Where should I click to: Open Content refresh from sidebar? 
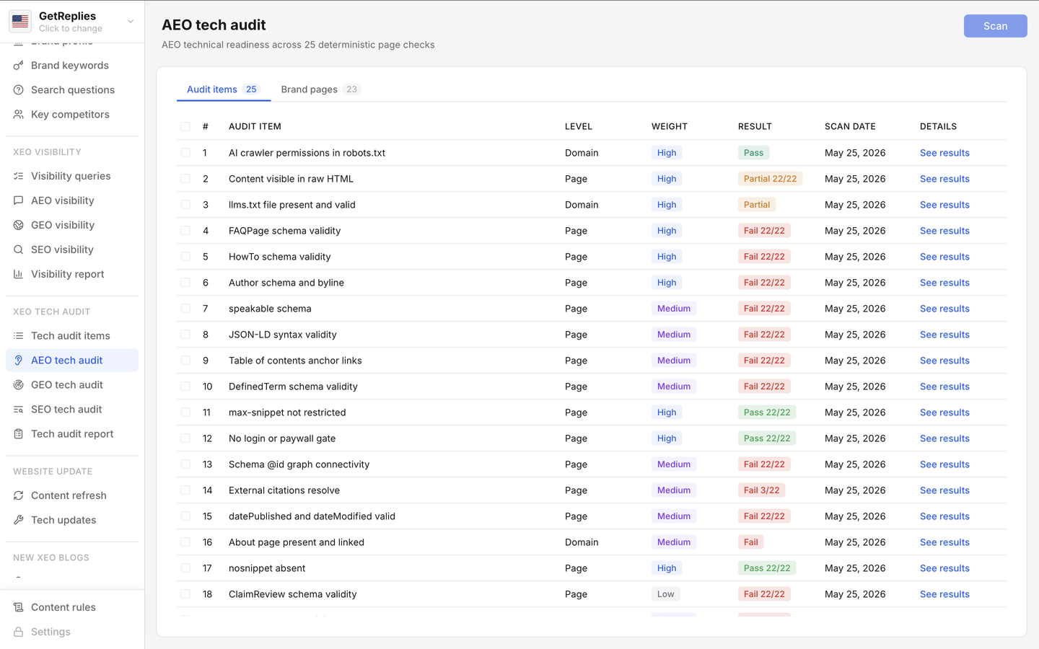[72, 495]
